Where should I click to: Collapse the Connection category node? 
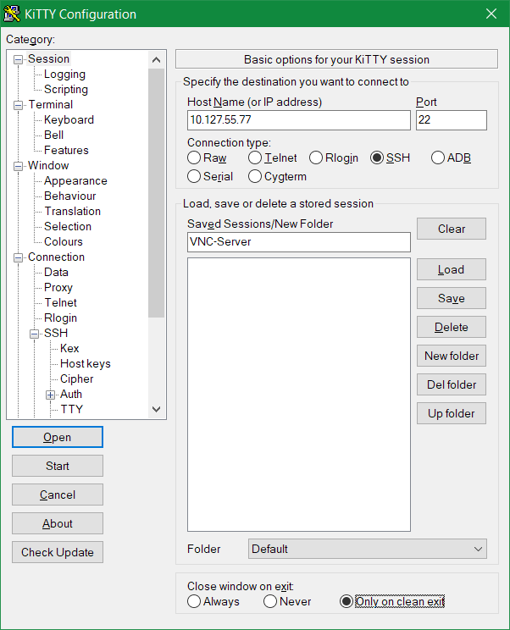(x=19, y=257)
